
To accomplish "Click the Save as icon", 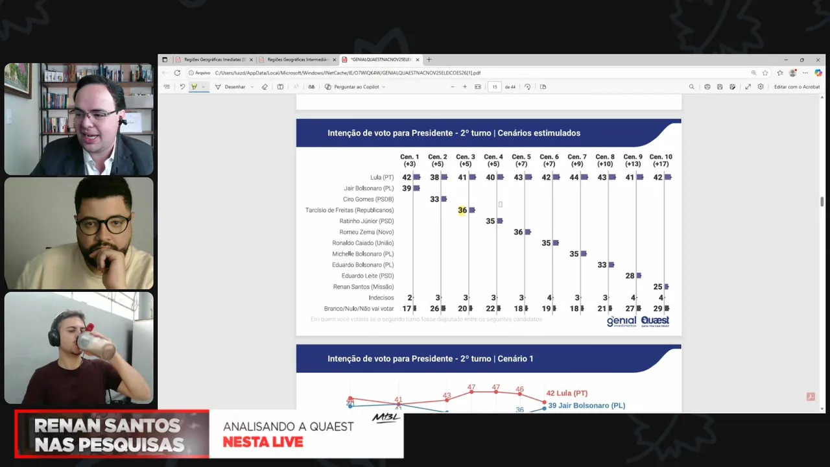I will [x=732, y=87].
